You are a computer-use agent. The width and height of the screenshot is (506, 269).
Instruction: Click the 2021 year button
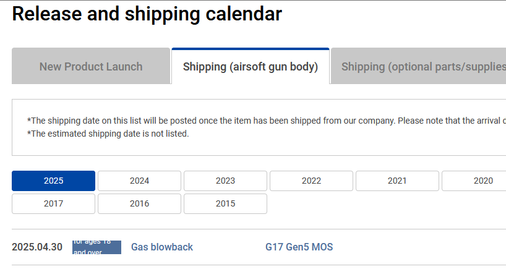pyautogui.click(x=397, y=181)
